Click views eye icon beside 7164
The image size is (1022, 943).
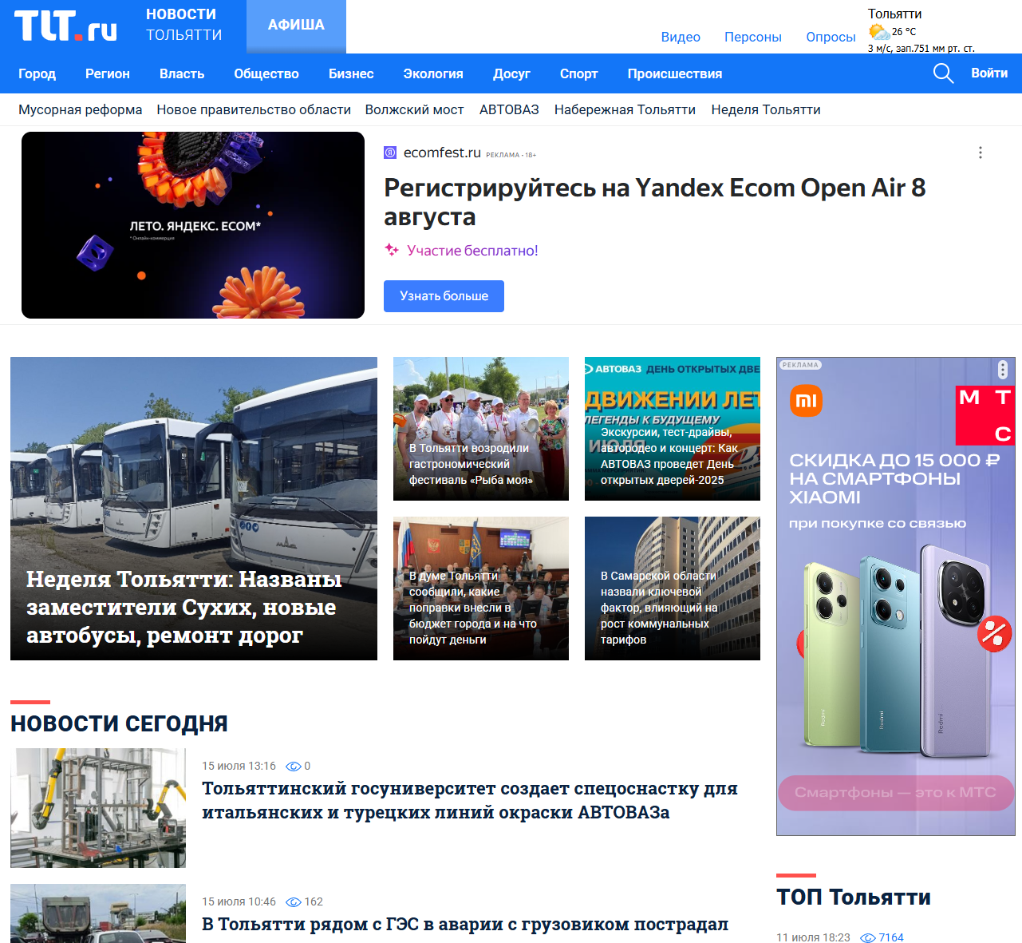(868, 938)
